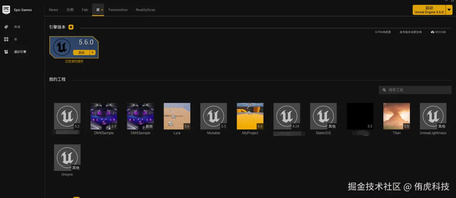Screen dimensions: 456x198
Task: Click the search magnifier icon
Action: 384,90
